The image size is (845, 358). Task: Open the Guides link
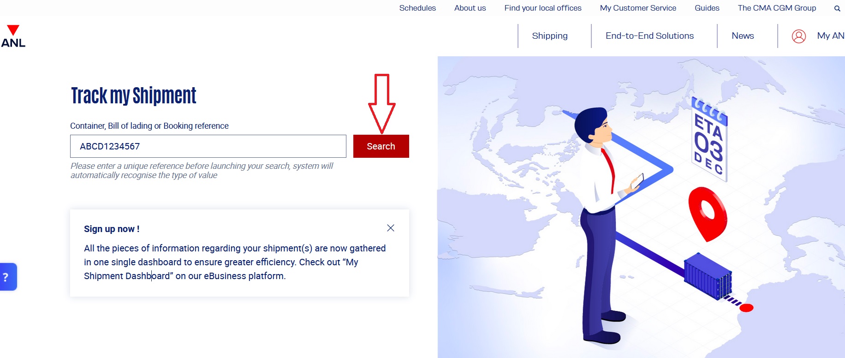point(707,8)
